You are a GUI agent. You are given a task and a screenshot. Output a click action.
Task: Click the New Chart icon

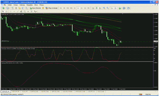[x=3, y=8]
